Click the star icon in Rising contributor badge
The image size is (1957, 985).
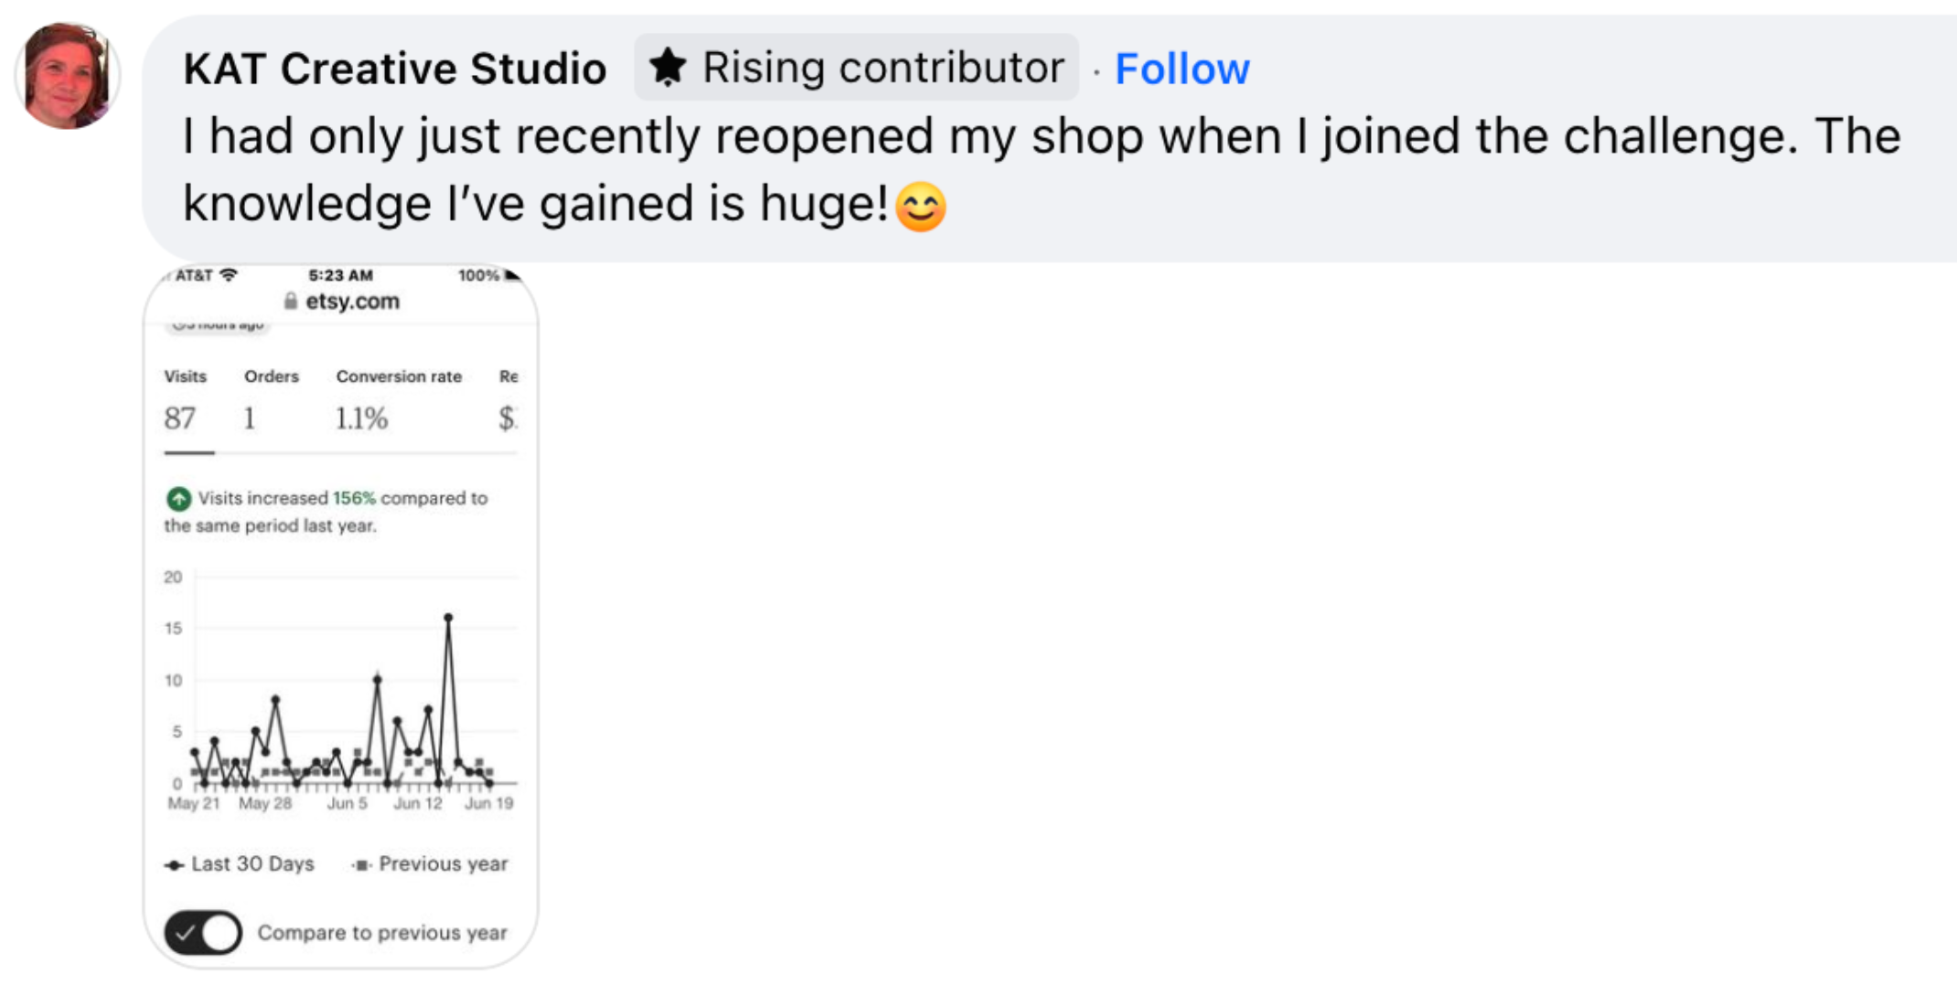668,68
